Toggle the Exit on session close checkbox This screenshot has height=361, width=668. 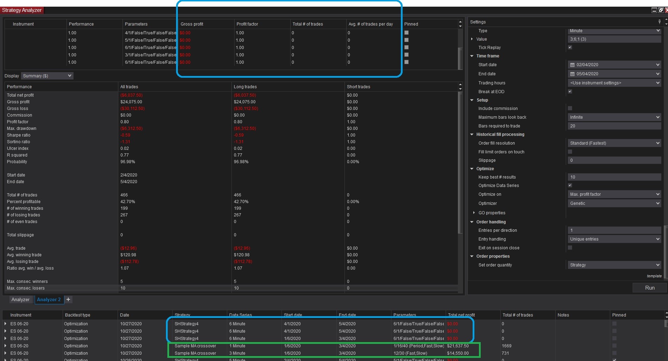(570, 248)
